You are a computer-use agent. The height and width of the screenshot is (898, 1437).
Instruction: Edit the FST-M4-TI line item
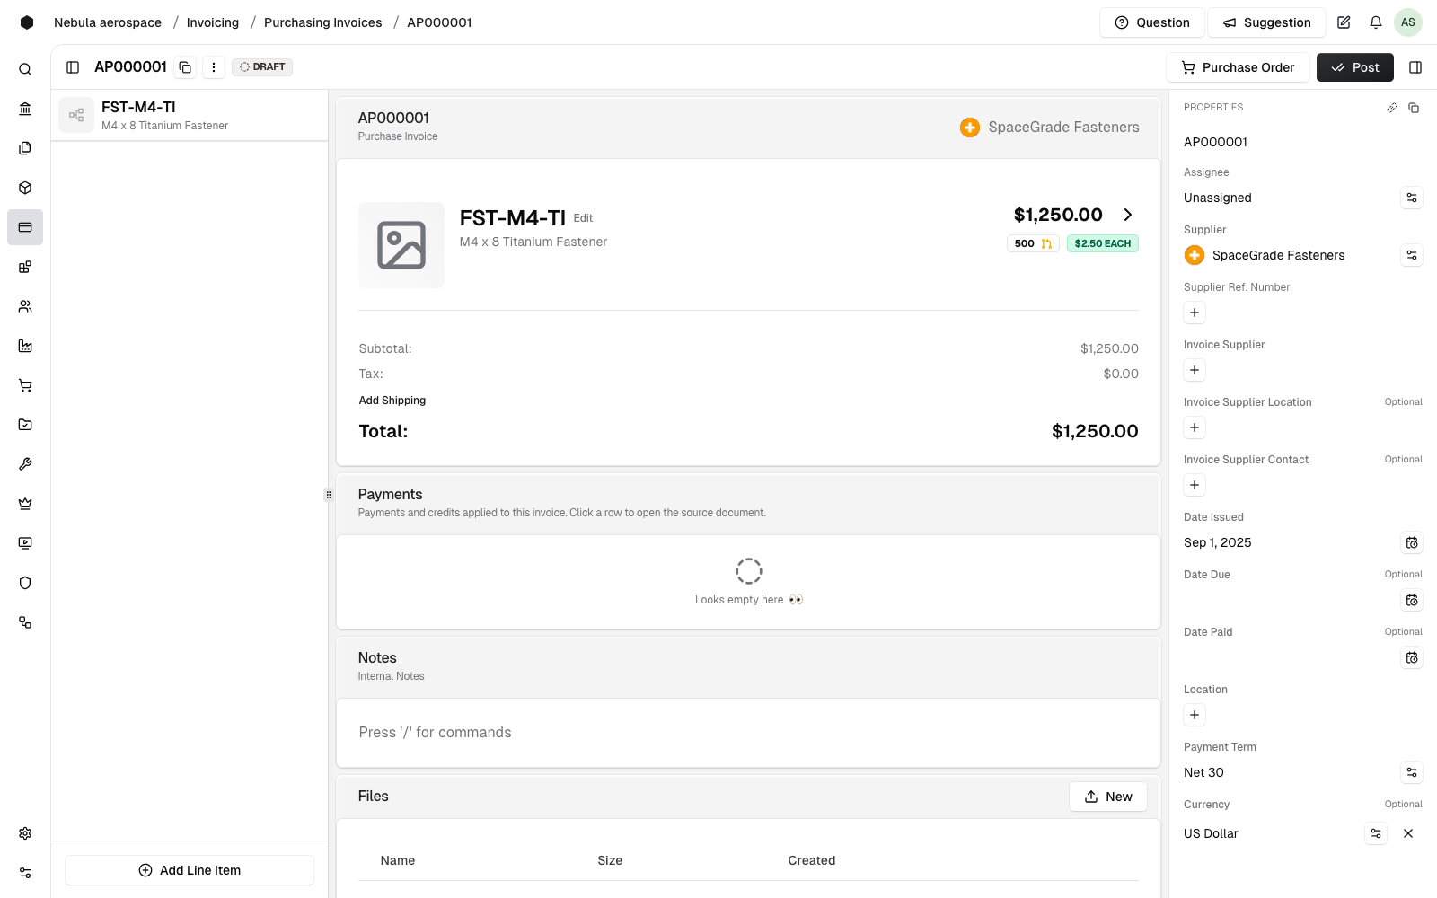[584, 218]
